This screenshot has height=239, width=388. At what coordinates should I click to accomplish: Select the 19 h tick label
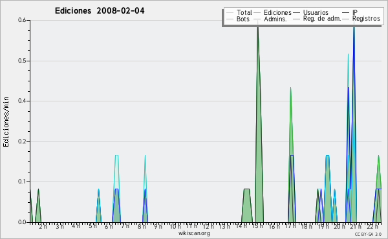click(323, 226)
